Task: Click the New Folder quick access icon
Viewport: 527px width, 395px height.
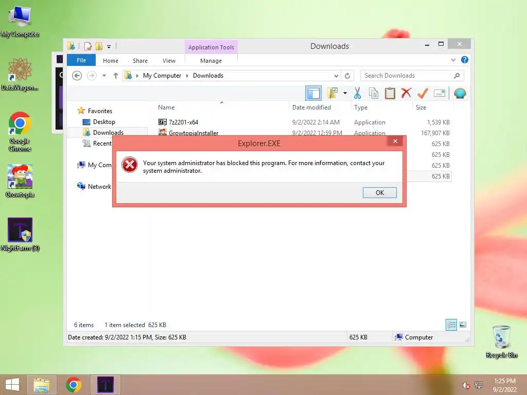Action: pyautogui.click(x=99, y=46)
